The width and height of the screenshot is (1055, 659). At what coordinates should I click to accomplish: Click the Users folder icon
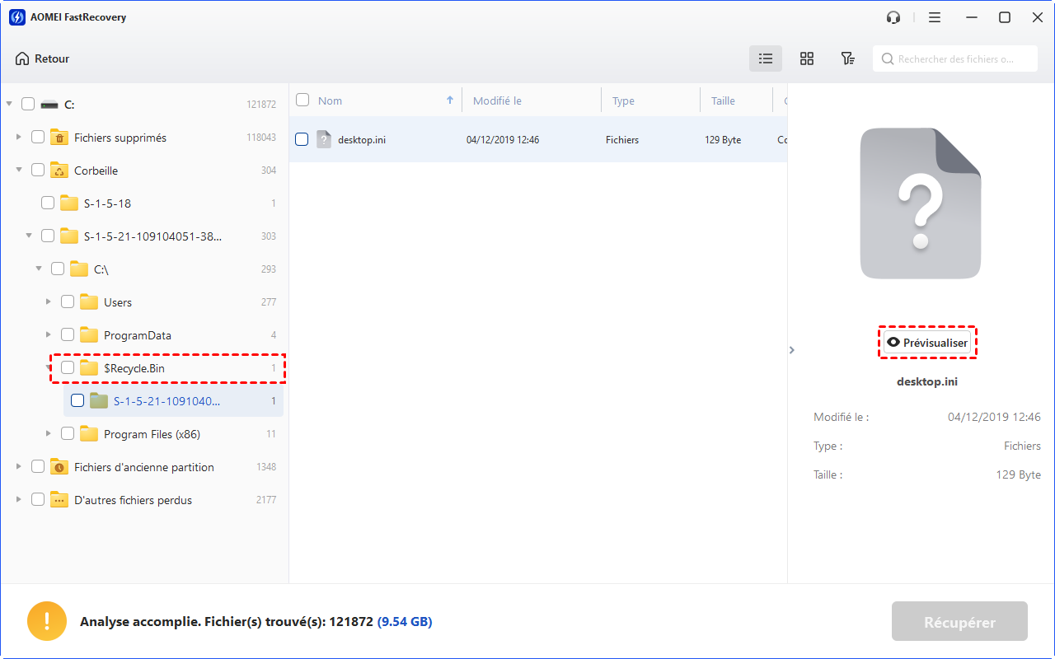[x=88, y=301]
